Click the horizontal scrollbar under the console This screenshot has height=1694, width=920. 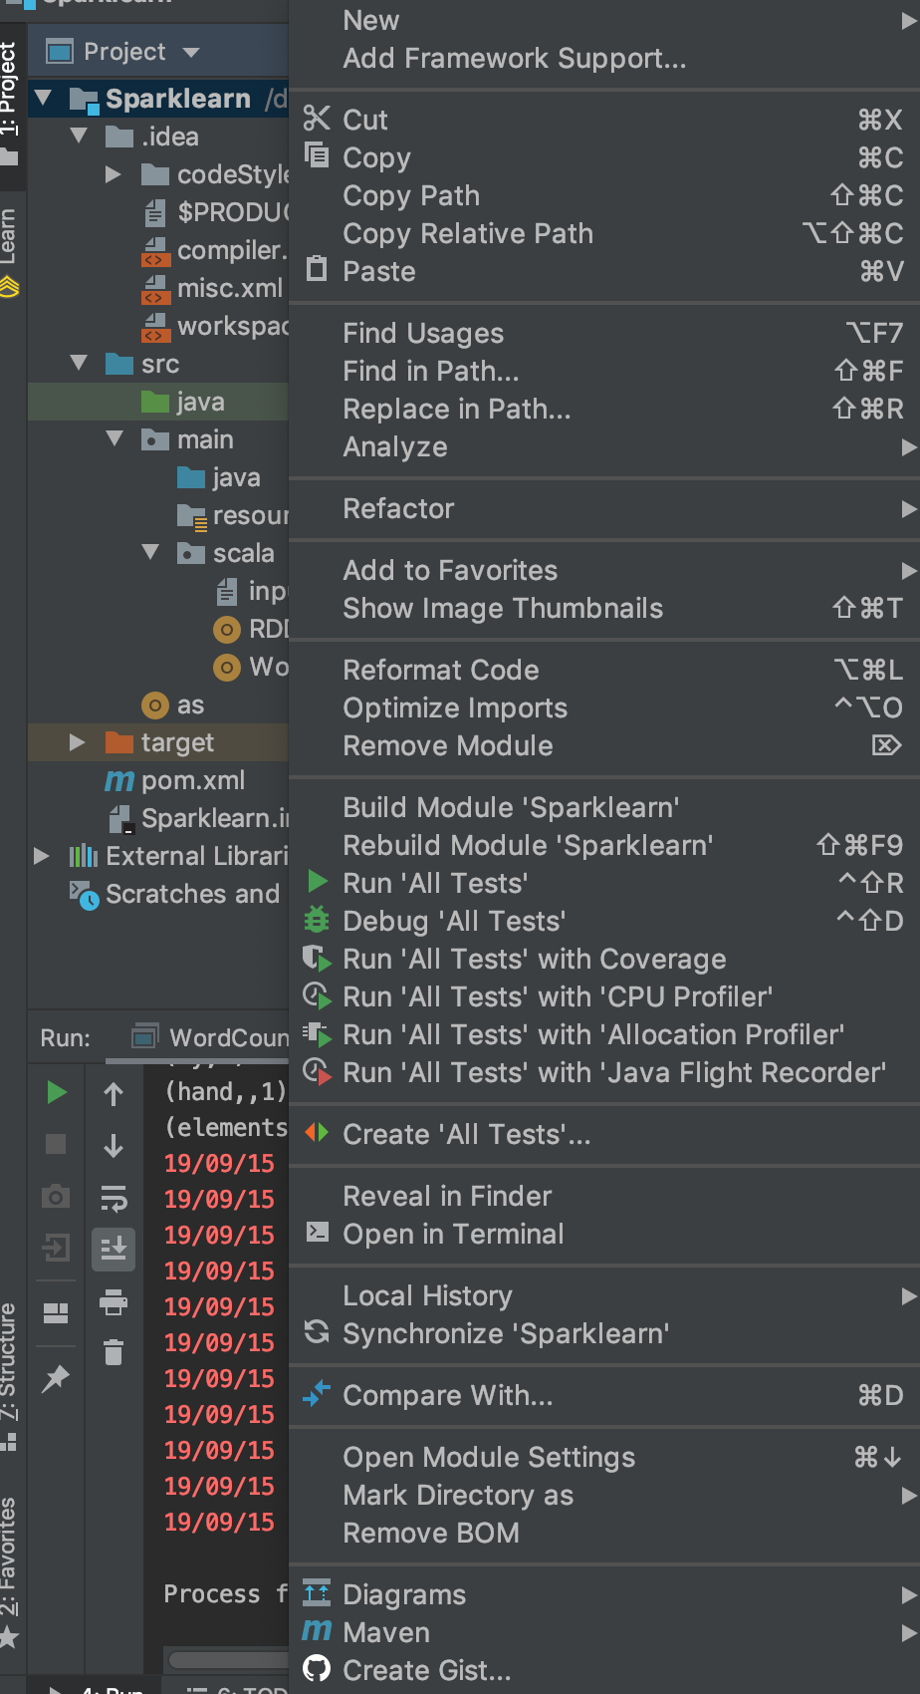pos(229,1660)
